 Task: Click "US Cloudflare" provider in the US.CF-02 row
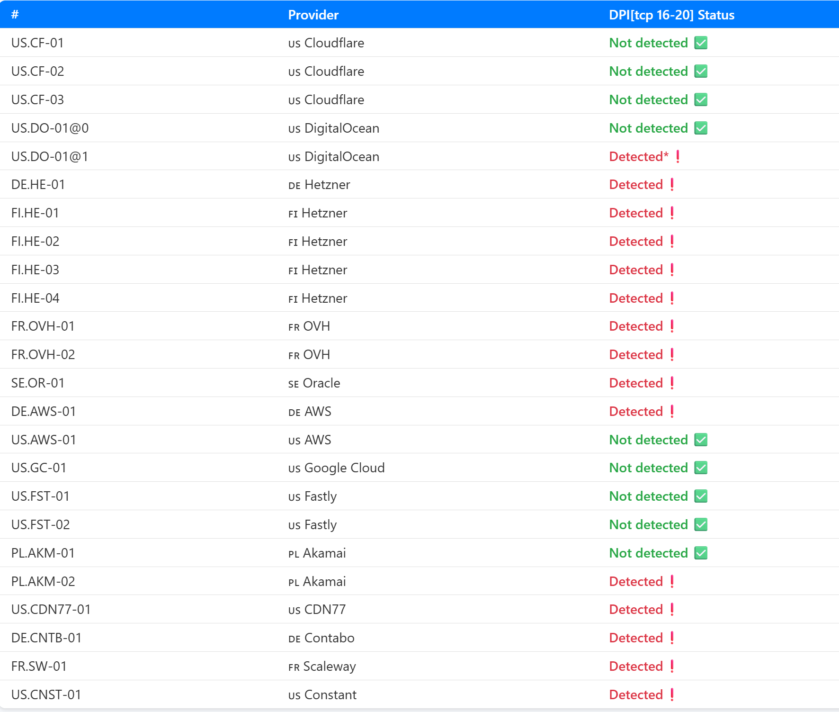click(x=326, y=71)
